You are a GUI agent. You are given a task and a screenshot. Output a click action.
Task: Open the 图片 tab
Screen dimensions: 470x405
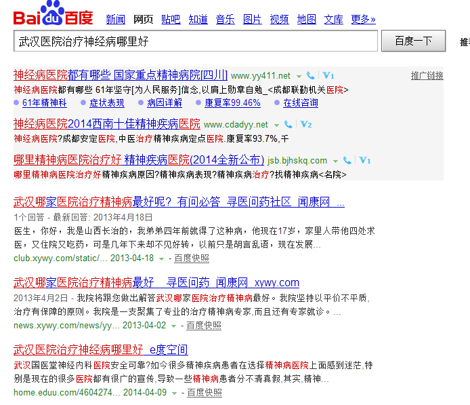[x=252, y=20]
